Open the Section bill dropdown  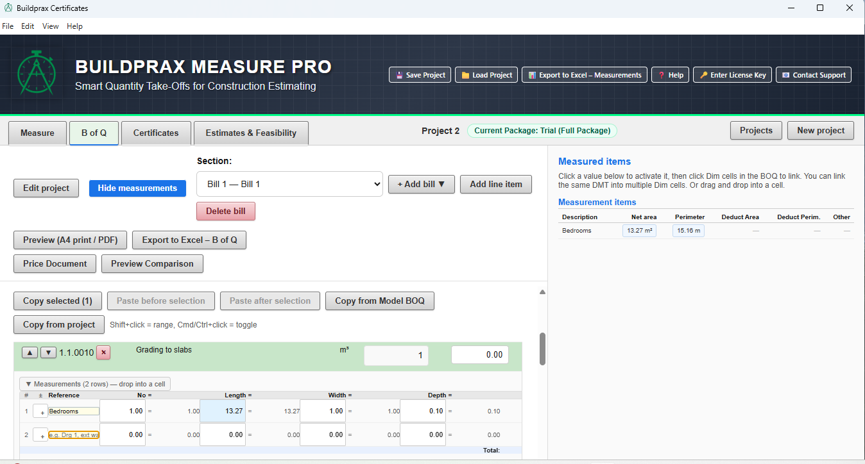(x=289, y=184)
